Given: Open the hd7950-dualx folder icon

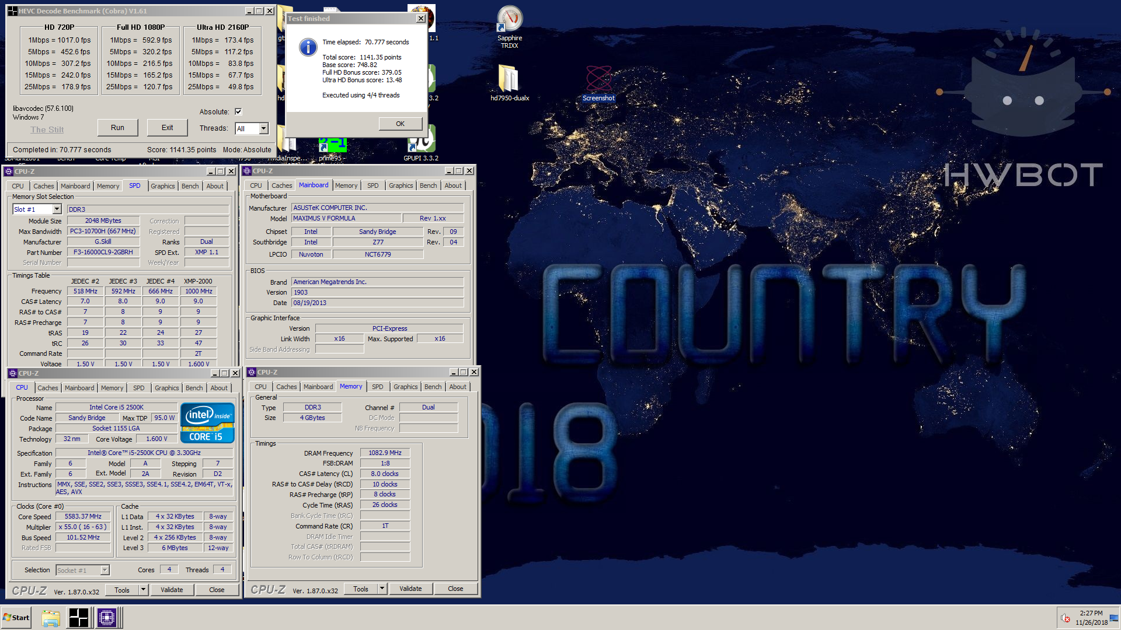Looking at the screenshot, I should (x=509, y=82).
